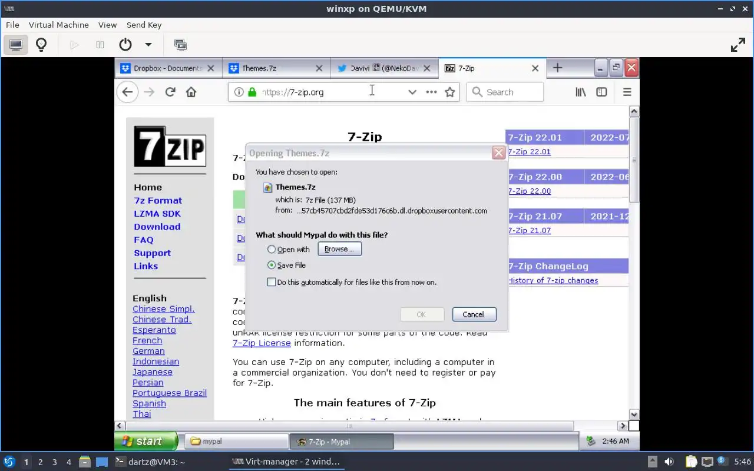Show virtual hardware details lightbulb icon
The image size is (754, 471).
pyautogui.click(x=41, y=45)
